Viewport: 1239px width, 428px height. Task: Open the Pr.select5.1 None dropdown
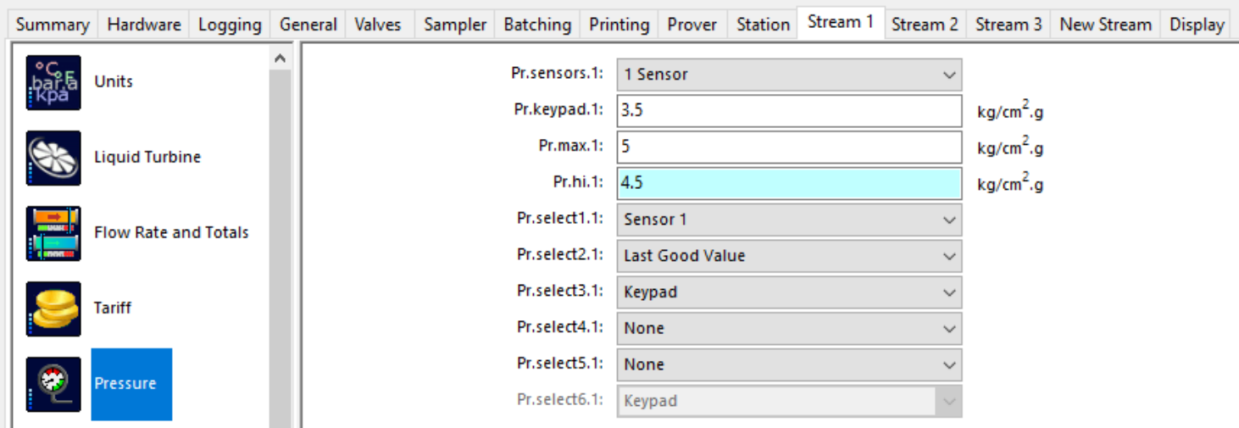click(789, 365)
